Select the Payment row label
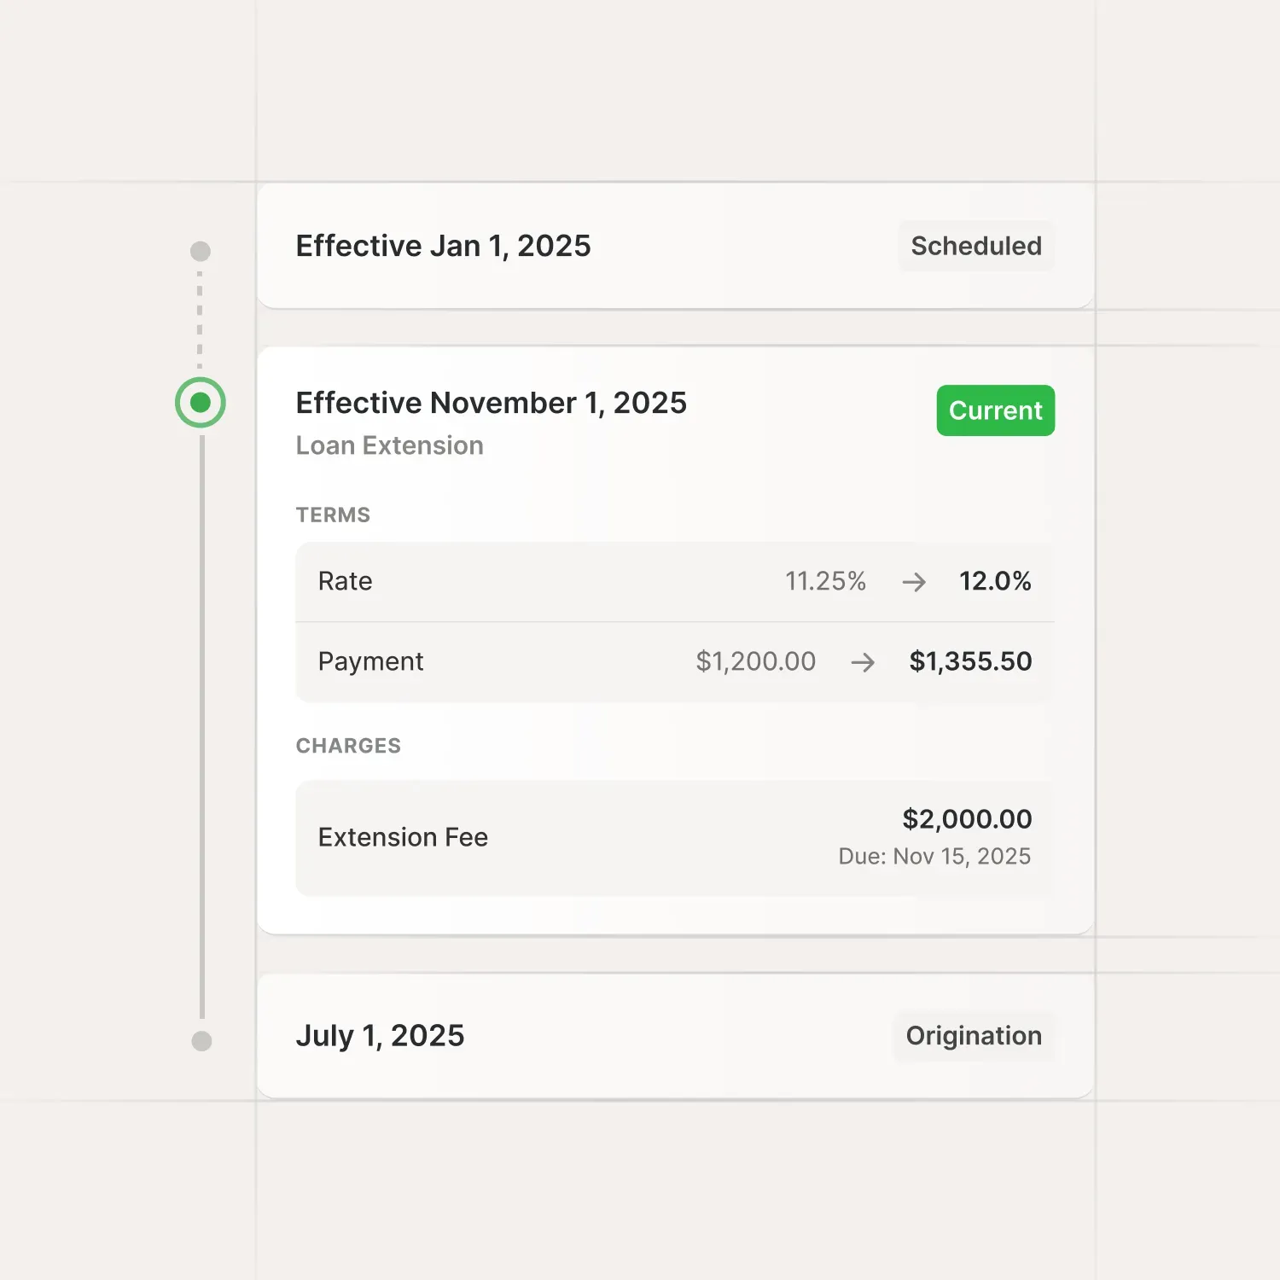 point(370,661)
